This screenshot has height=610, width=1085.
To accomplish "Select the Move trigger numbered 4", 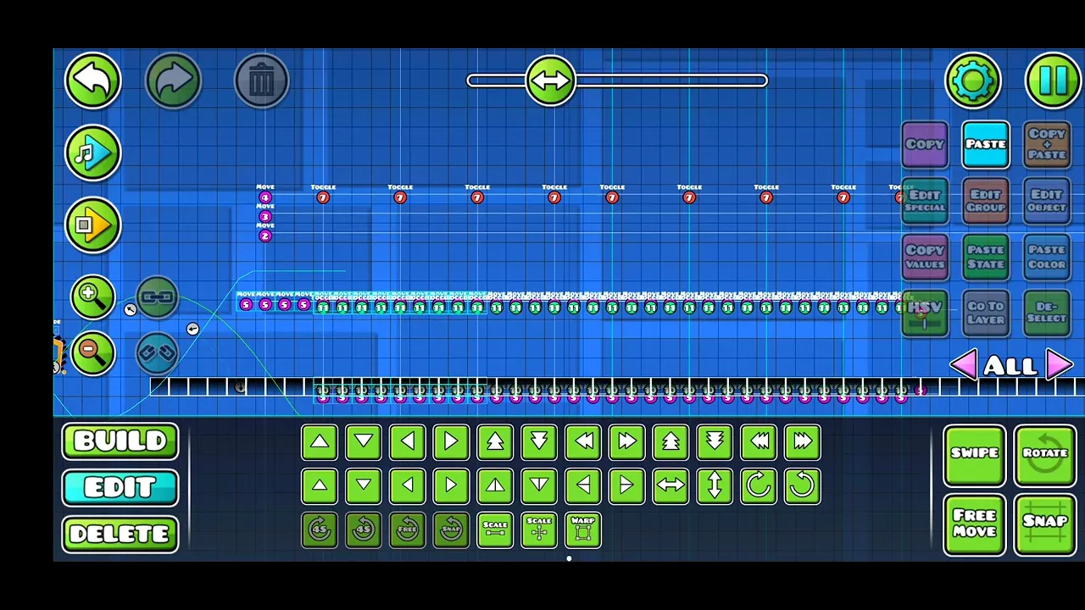I will [265, 197].
